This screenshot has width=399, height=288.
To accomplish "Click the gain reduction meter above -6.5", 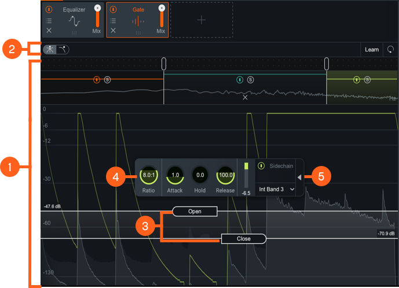I will (x=246, y=175).
